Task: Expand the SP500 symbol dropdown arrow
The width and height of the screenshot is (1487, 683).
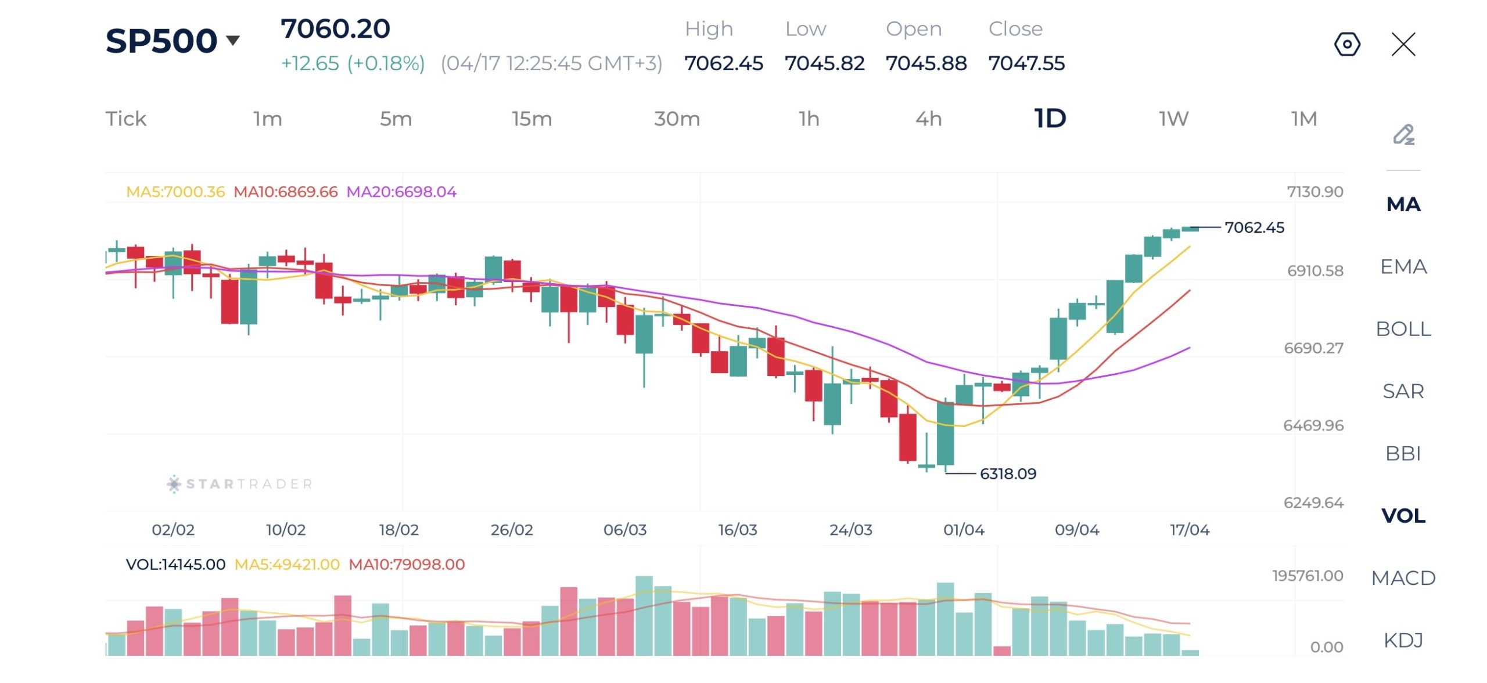Action: click(x=233, y=40)
